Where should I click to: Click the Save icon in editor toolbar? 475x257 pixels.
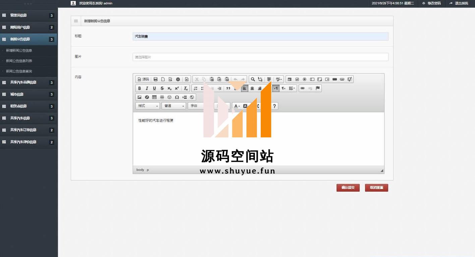click(x=156, y=79)
